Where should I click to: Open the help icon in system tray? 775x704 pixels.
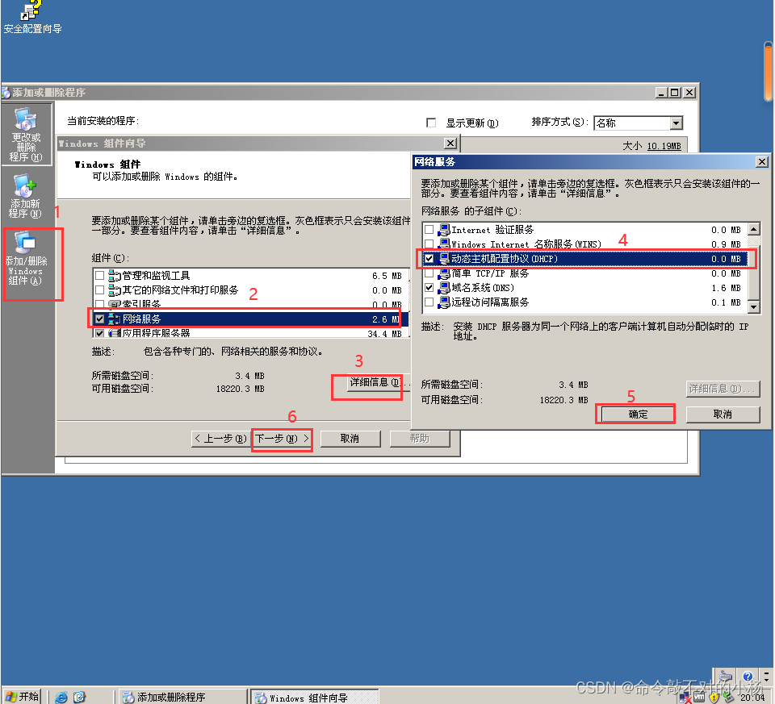748,676
